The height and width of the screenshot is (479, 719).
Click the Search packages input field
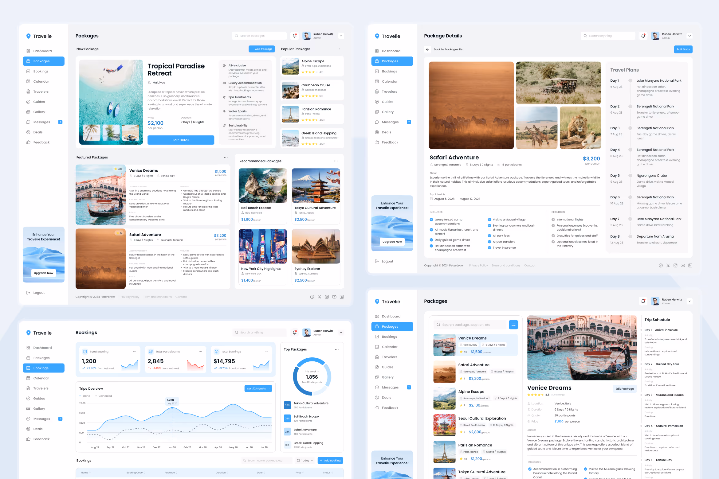259,36
